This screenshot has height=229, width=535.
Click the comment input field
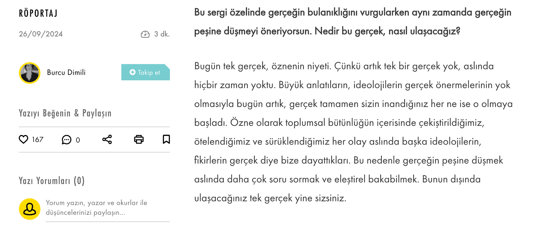108,208
